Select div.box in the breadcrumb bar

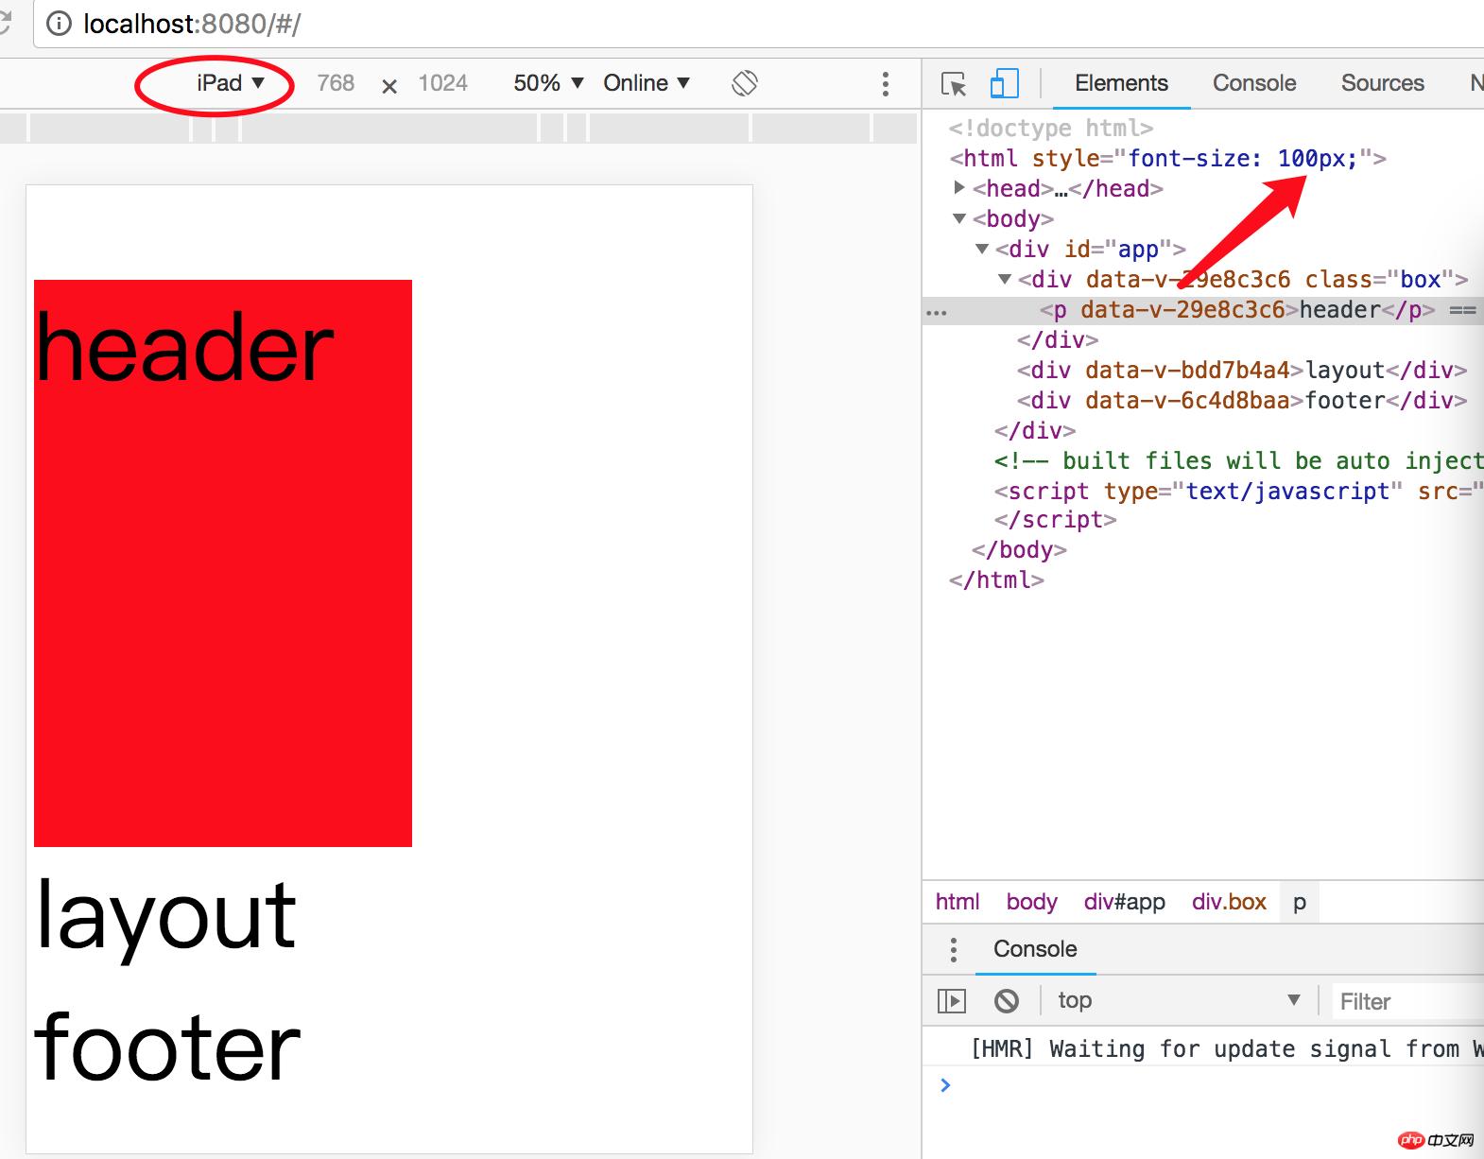click(1228, 902)
